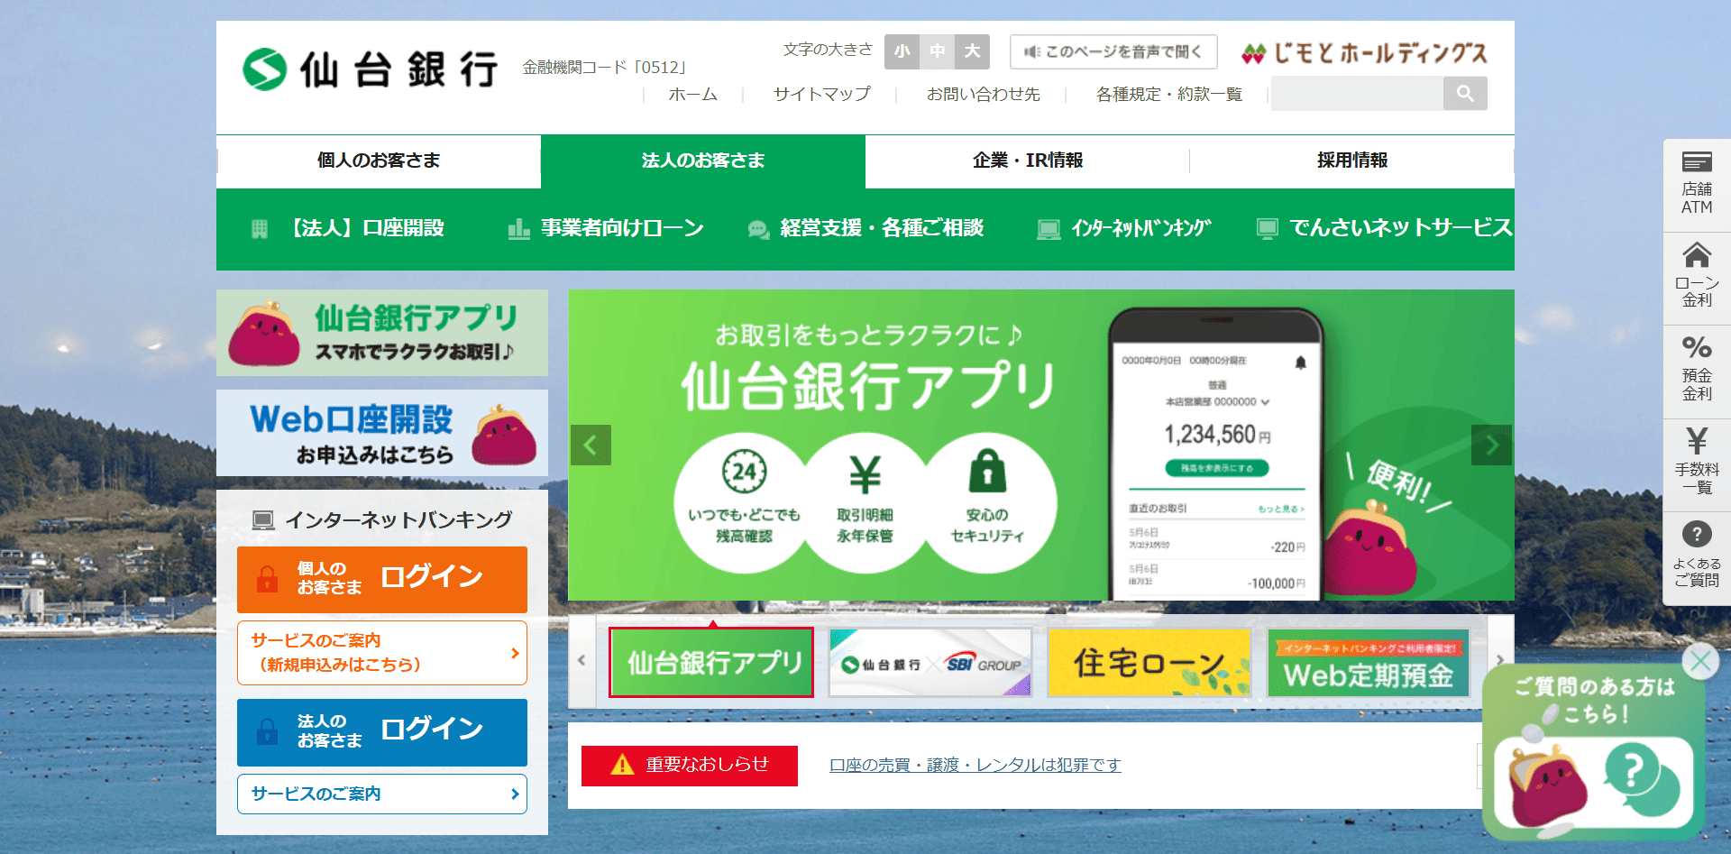
Task: Click the chart icon beside 事業者向けローン
Action: [518, 229]
